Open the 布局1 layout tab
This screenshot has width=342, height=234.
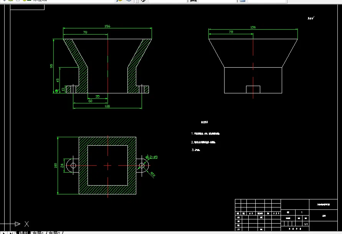[x=38, y=233]
